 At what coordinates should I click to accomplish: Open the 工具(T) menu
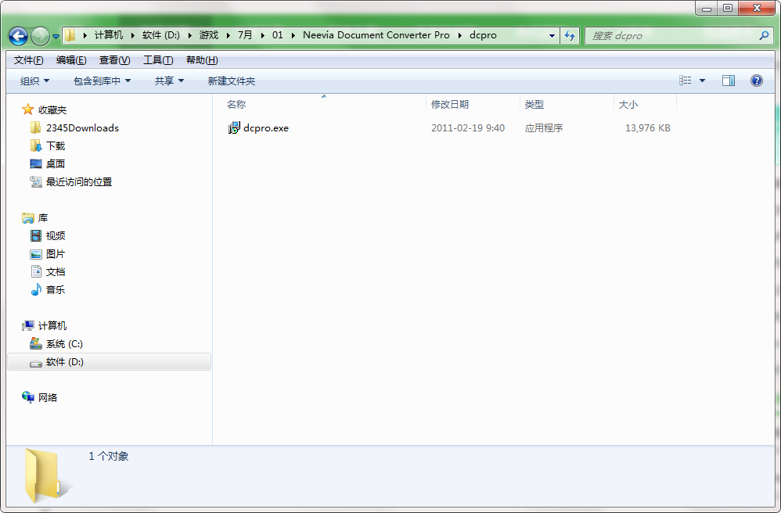pos(158,60)
